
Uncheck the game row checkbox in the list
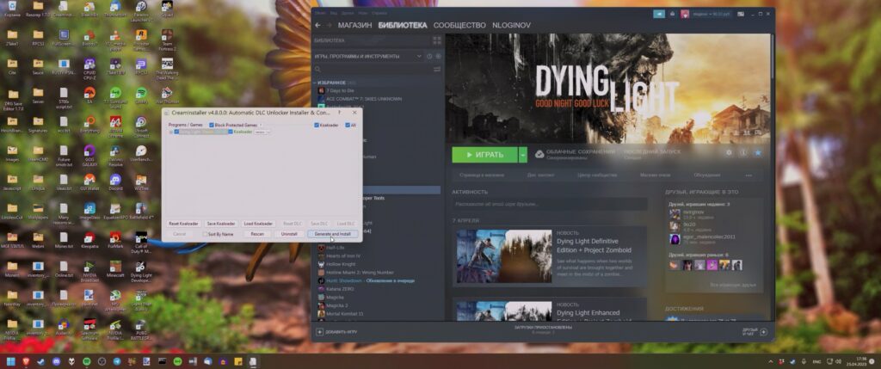pyautogui.click(x=176, y=132)
